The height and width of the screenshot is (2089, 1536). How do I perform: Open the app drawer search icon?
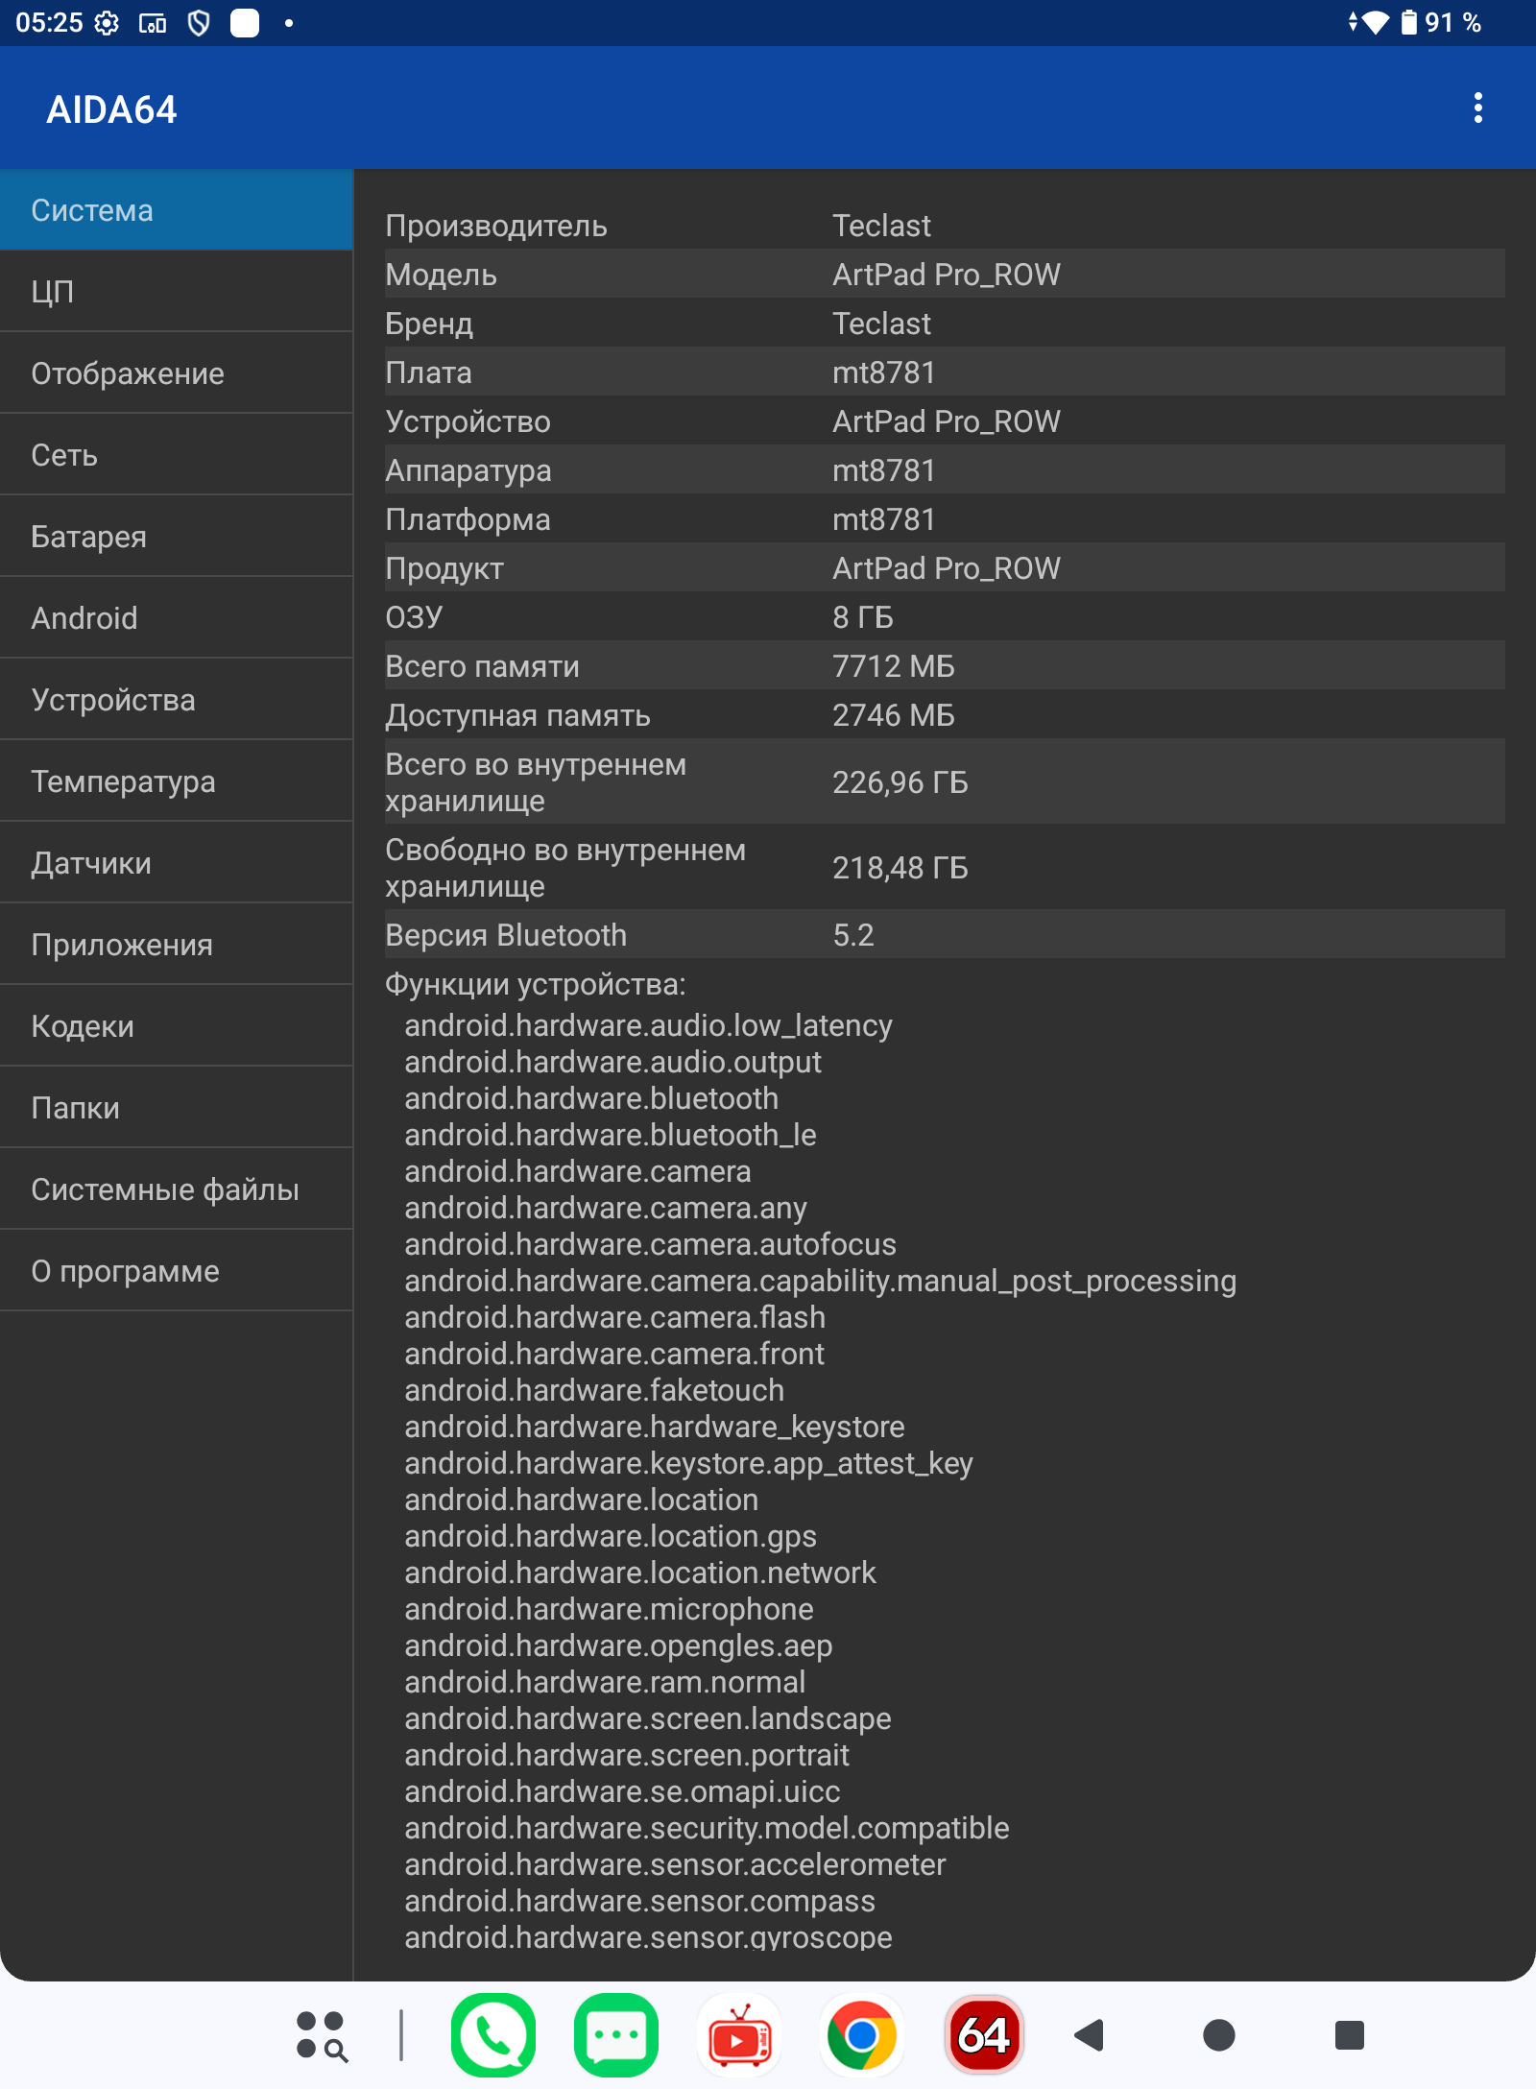[x=322, y=2035]
